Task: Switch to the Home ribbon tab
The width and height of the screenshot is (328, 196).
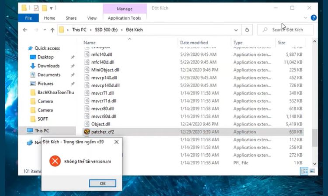Action: 49,18
